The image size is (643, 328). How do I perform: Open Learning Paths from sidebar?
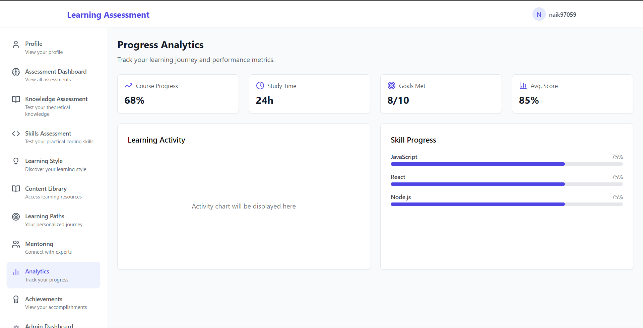[x=53, y=220]
